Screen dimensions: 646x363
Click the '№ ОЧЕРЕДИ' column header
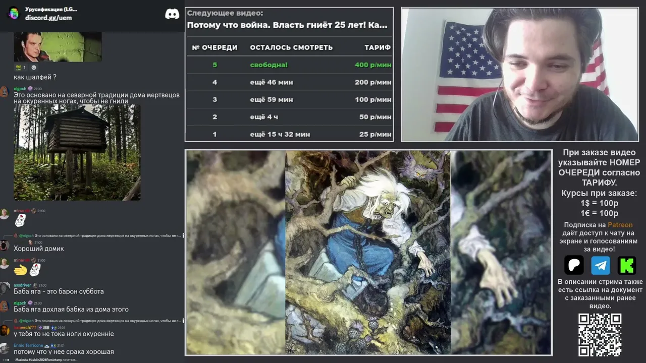tap(214, 47)
